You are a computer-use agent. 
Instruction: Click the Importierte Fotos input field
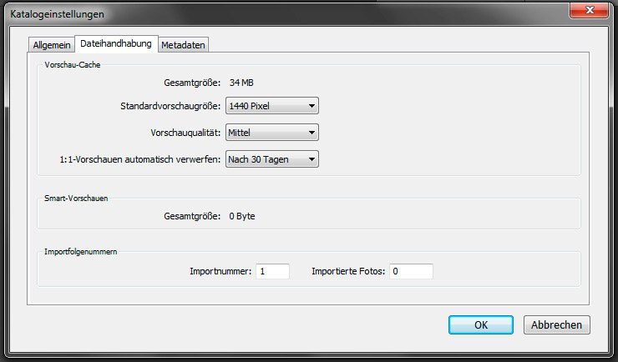tap(411, 272)
